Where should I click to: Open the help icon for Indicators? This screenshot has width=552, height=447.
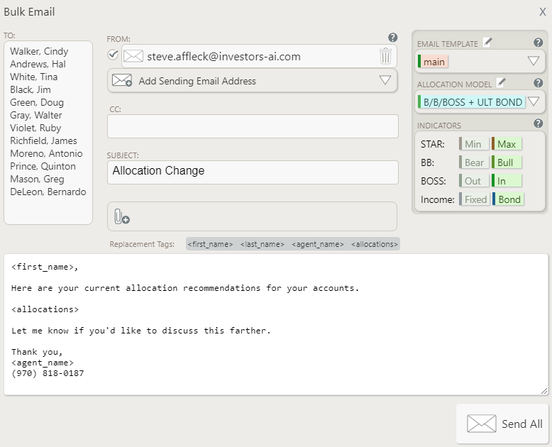[538, 123]
